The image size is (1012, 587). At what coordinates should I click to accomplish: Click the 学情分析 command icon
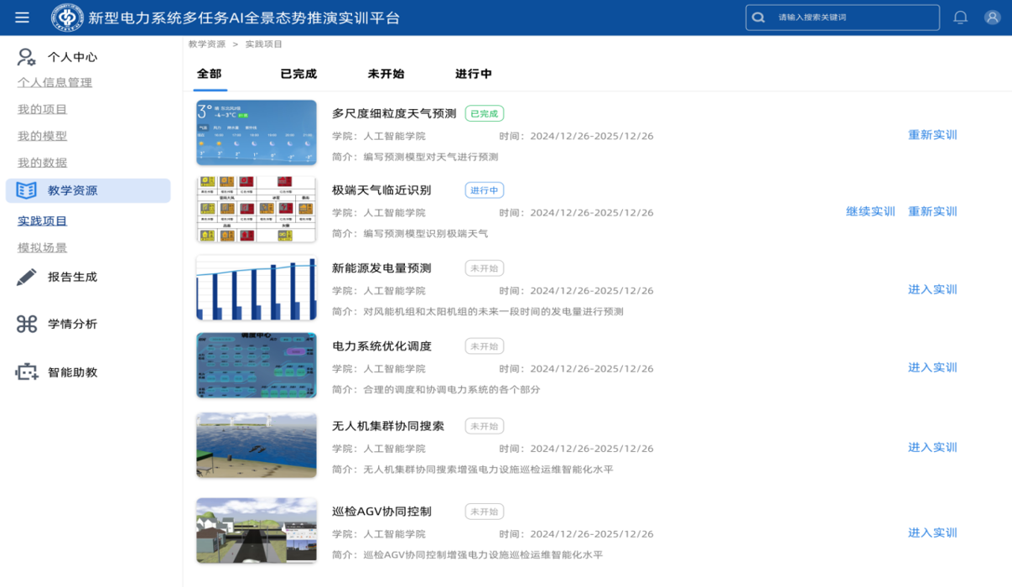coord(27,324)
